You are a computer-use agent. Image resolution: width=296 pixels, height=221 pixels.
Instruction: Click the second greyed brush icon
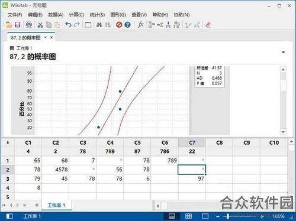(197, 25)
